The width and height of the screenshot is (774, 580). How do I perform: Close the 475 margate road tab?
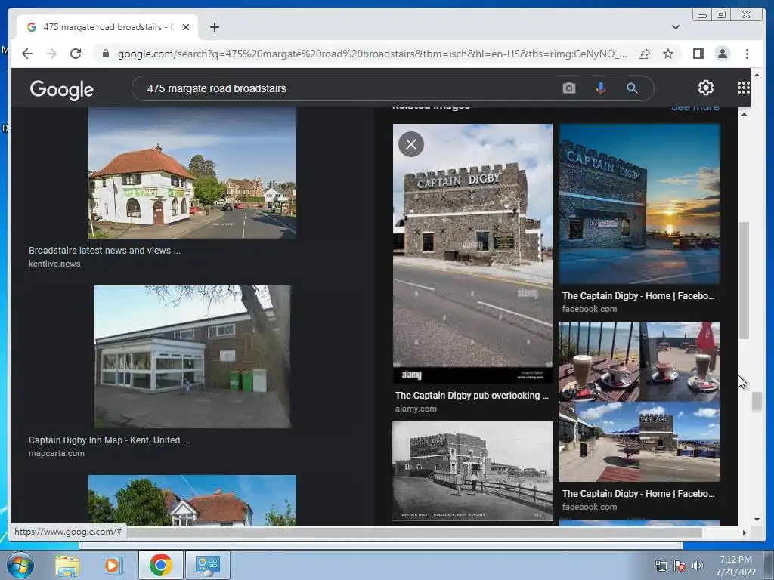click(x=186, y=27)
